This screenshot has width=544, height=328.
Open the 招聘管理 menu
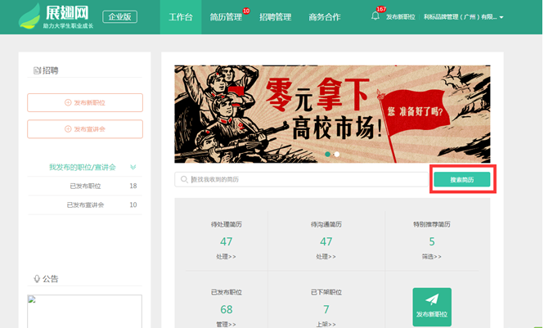click(275, 17)
